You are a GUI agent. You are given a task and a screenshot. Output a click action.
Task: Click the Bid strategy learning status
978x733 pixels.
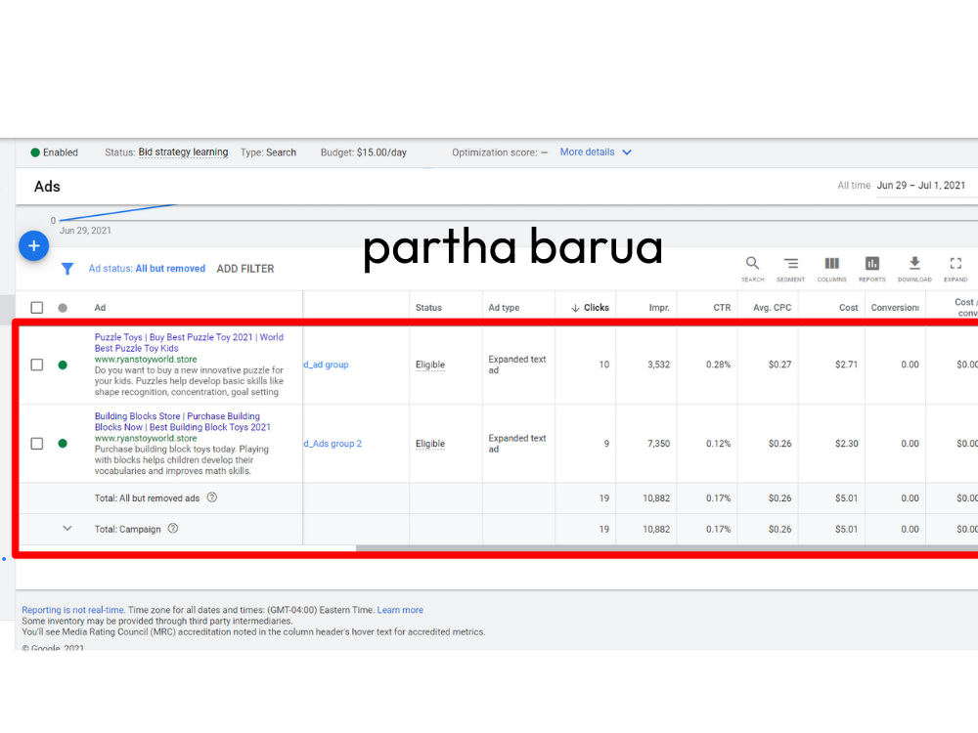(184, 152)
